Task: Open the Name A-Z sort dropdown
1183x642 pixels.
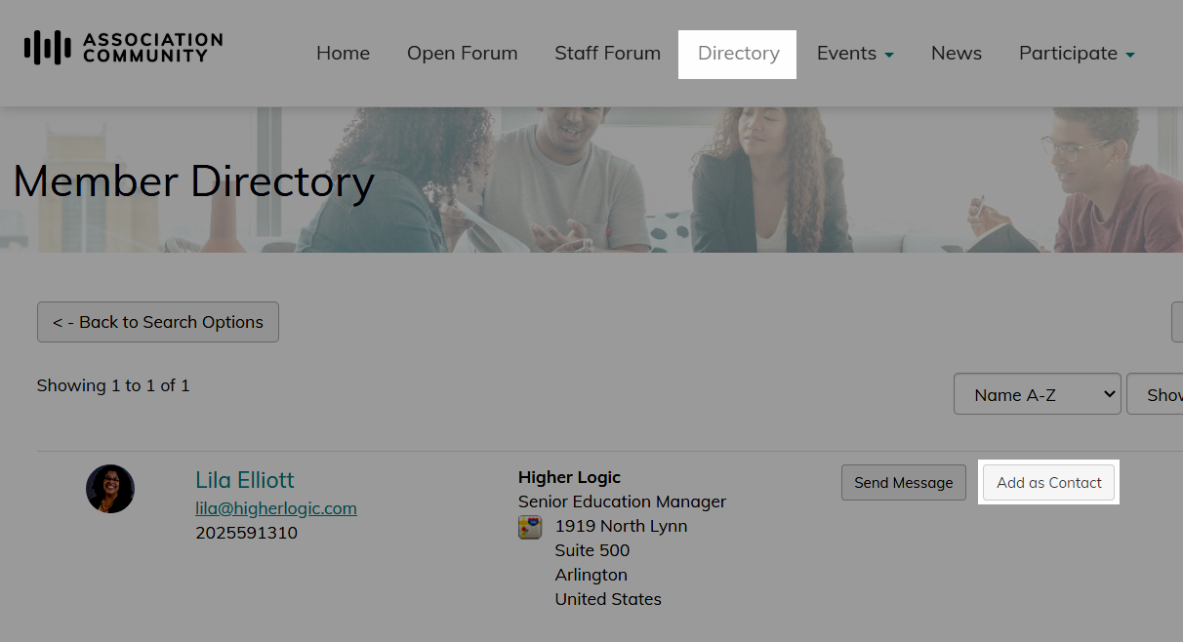Action: click(1038, 394)
